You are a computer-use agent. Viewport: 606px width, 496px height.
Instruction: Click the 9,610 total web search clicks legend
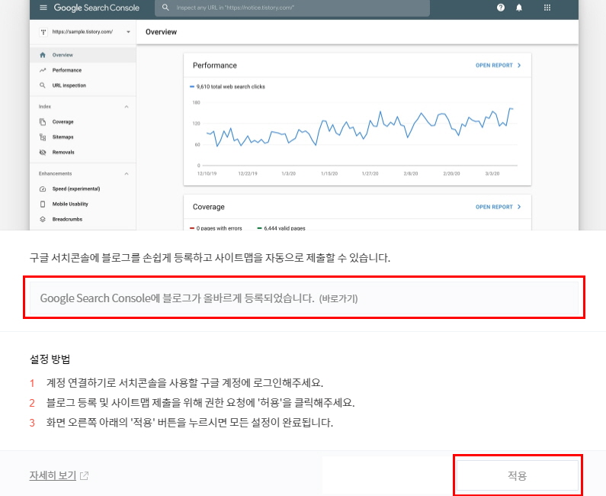[x=227, y=87]
